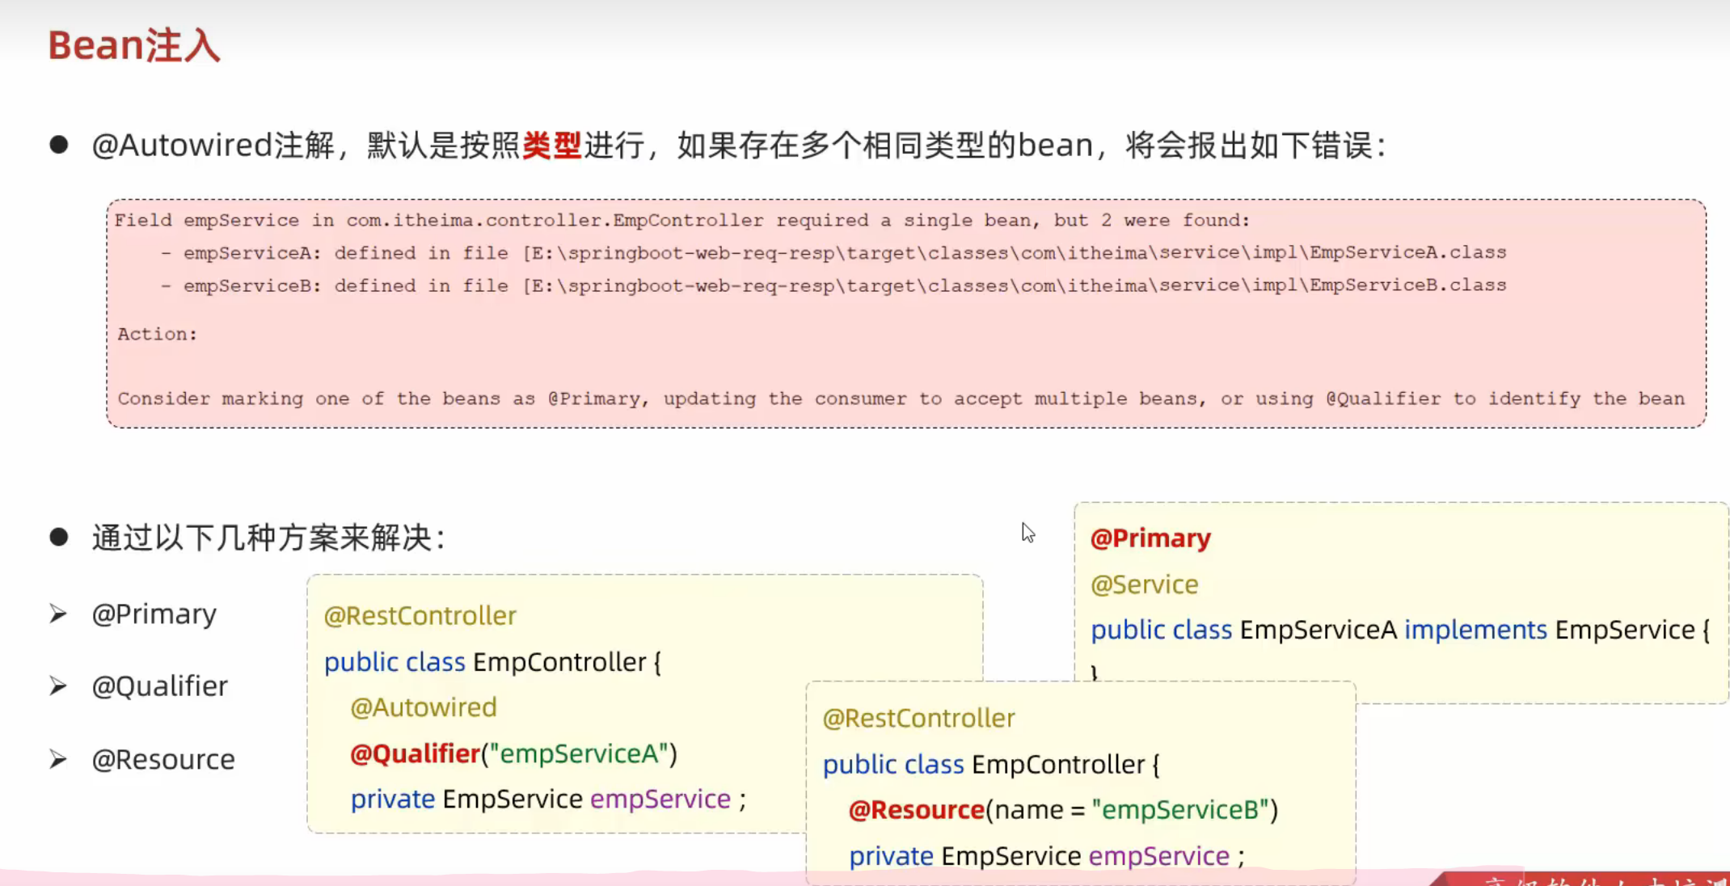Select the @Resource item in solutions list
1730x886 pixels.
click(162, 760)
